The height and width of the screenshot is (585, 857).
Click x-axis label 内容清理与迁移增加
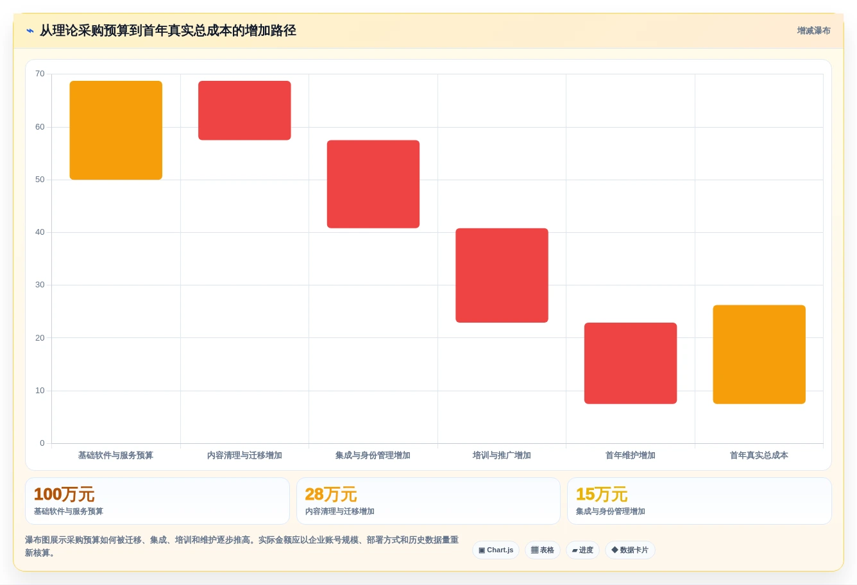[x=244, y=455]
